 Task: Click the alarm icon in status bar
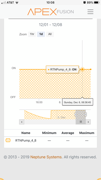click(x=84, y=3)
